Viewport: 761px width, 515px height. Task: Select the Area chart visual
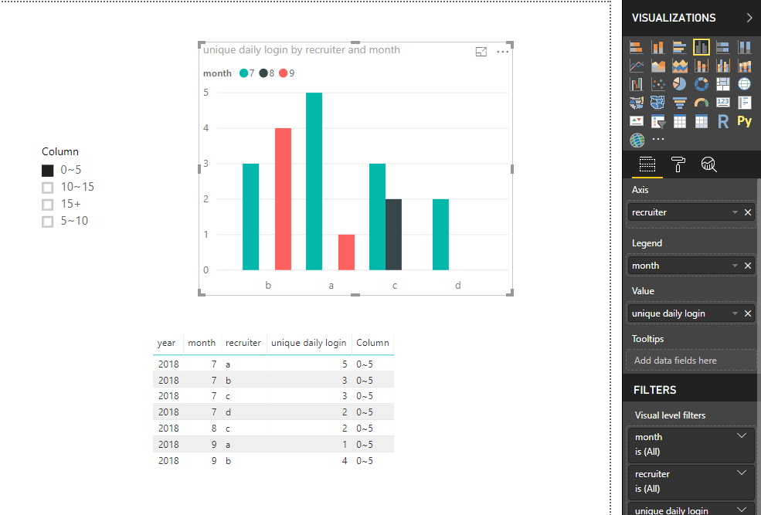[658, 66]
